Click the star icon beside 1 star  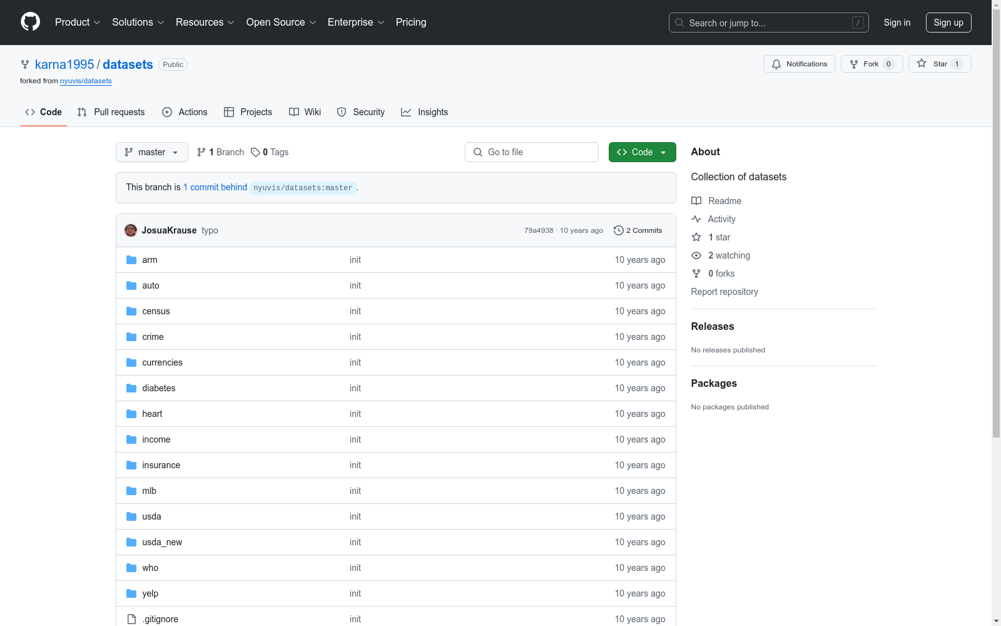[696, 237]
